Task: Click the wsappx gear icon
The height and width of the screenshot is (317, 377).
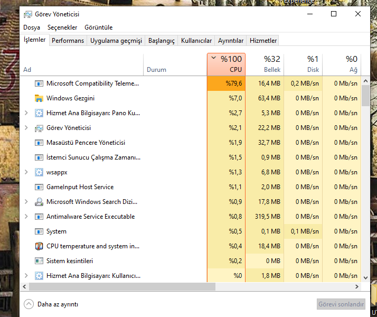Action: [x=39, y=172]
